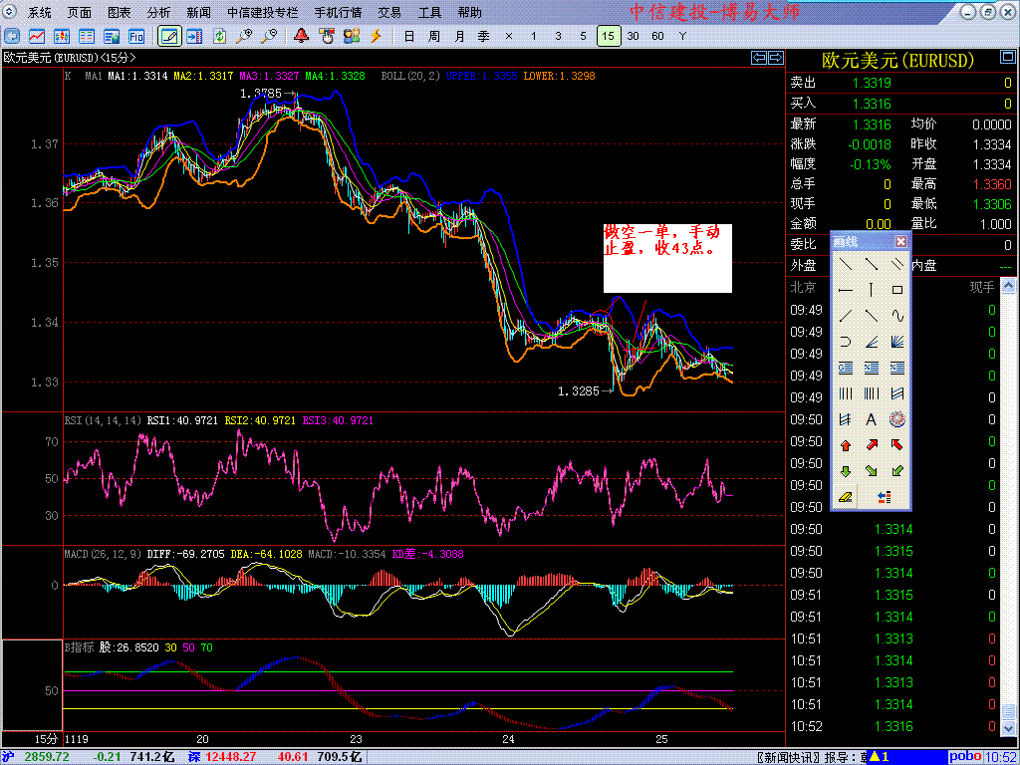Click the round system dropdown button at top-left
1020x765 pixels.
pos(11,12)
